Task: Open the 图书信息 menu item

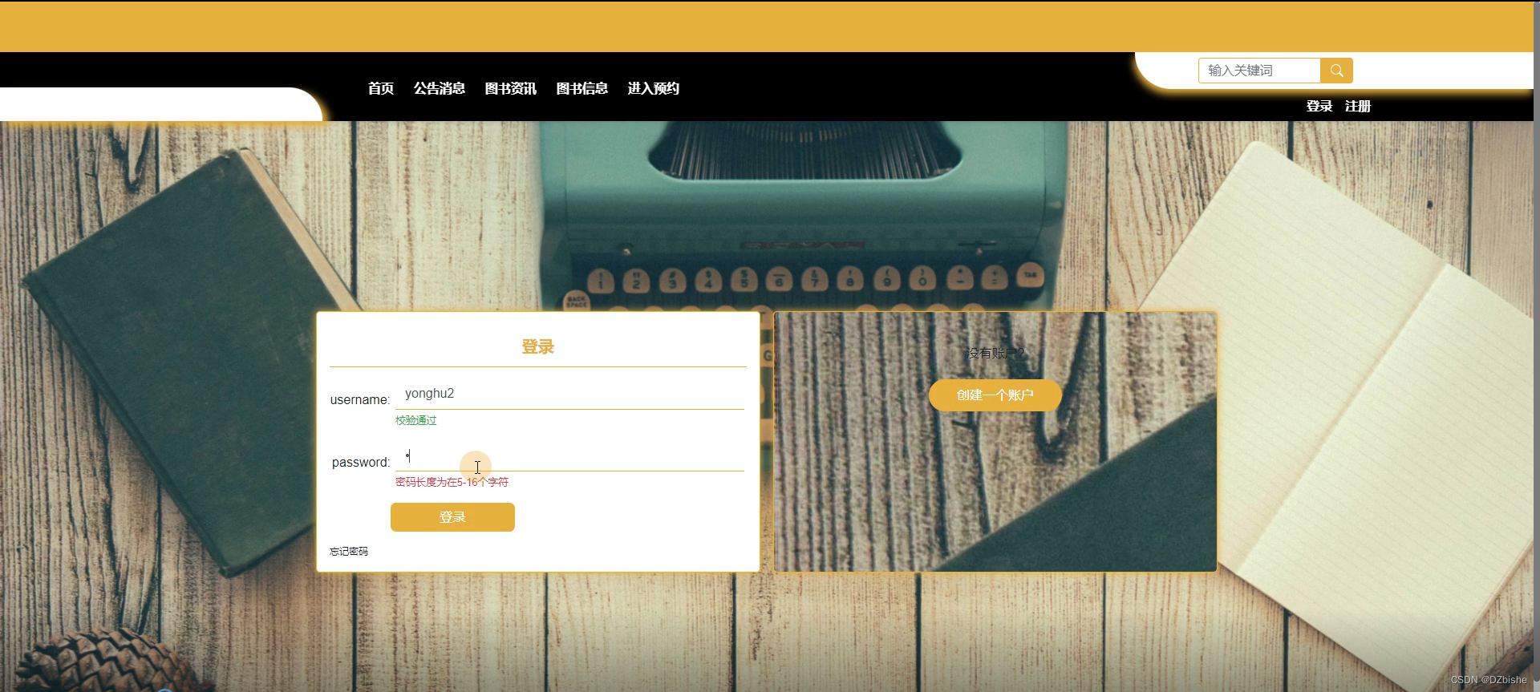Action: coord(582,88)
